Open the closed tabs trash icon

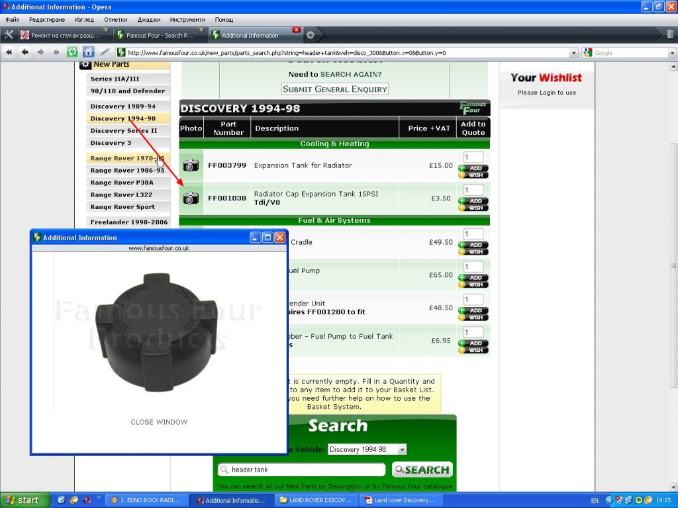(x=670, y=34)
